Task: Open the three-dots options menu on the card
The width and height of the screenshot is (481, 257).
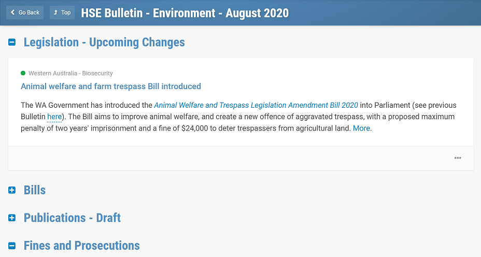Action: click(458, 158)
